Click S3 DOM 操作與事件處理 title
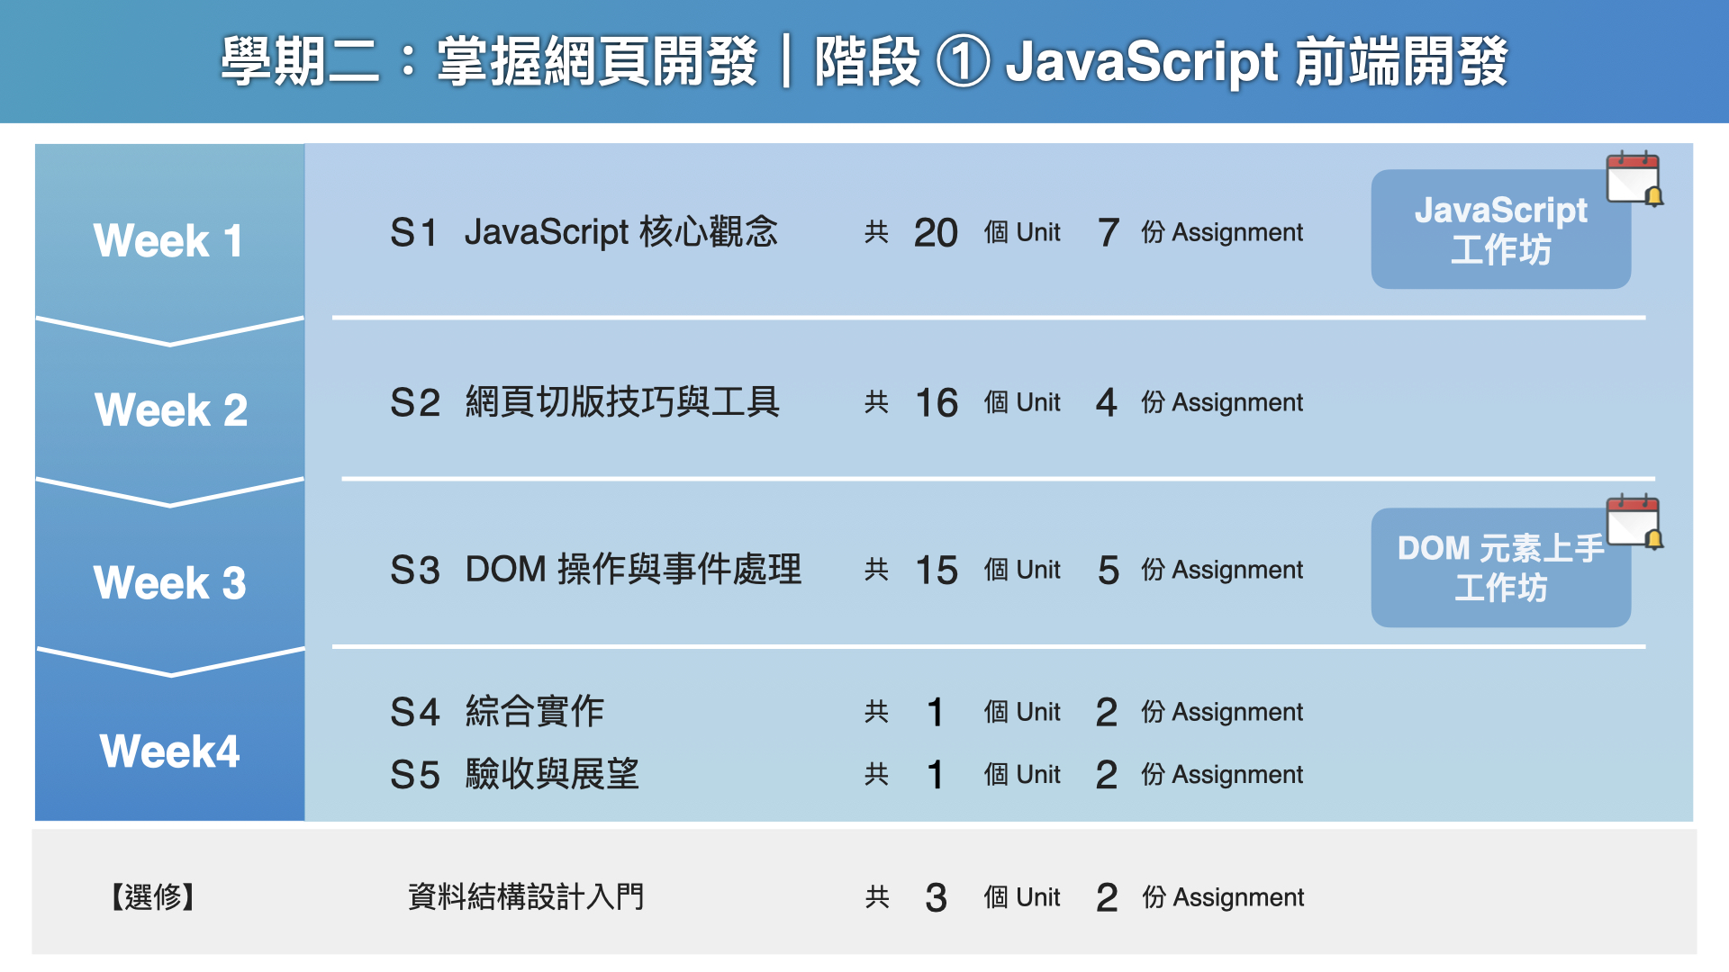Screen dimensions: 1729x972 595,570
